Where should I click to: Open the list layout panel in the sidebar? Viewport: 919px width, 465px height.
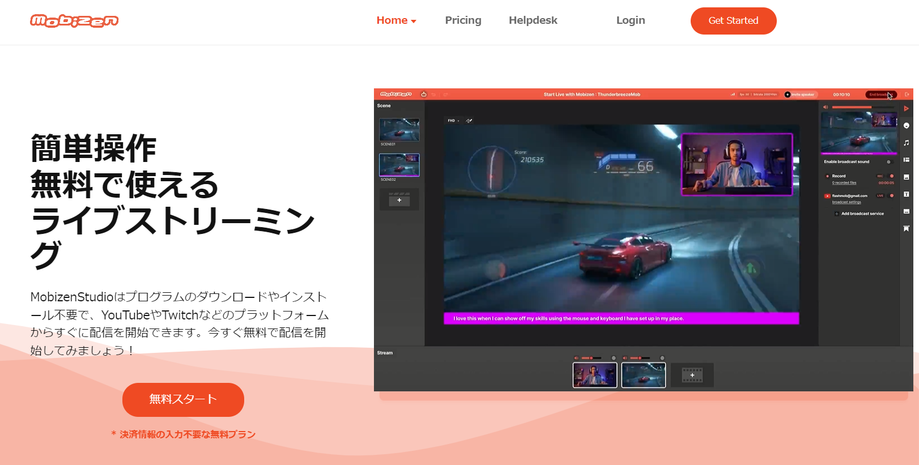tap(907, 160)
